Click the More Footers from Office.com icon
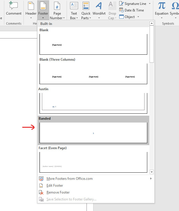Image resolution: width=179 pixels, height=211 pixels. pos(41,179)
